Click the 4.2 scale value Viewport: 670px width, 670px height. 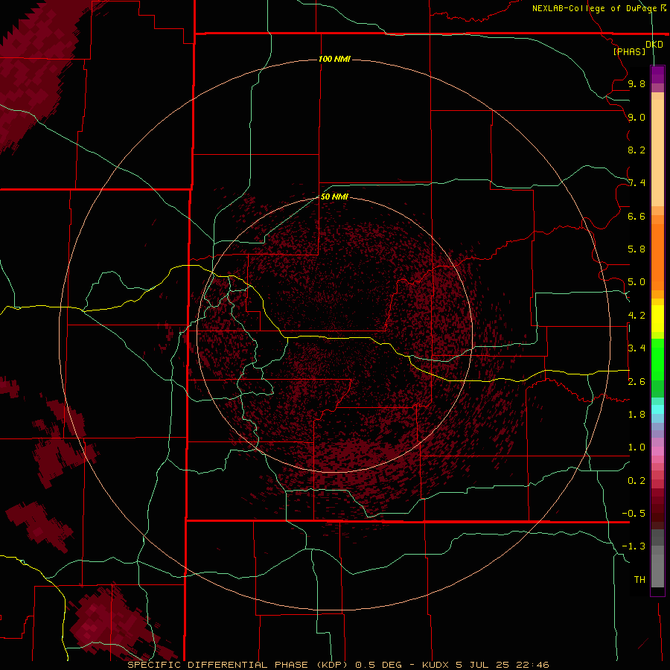tap(636, 316)
